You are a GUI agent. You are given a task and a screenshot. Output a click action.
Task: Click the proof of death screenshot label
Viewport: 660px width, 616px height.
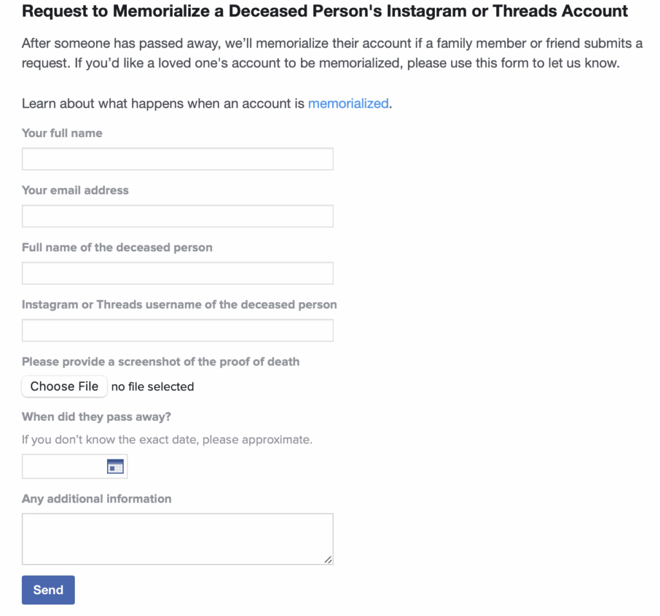point(160,361)
